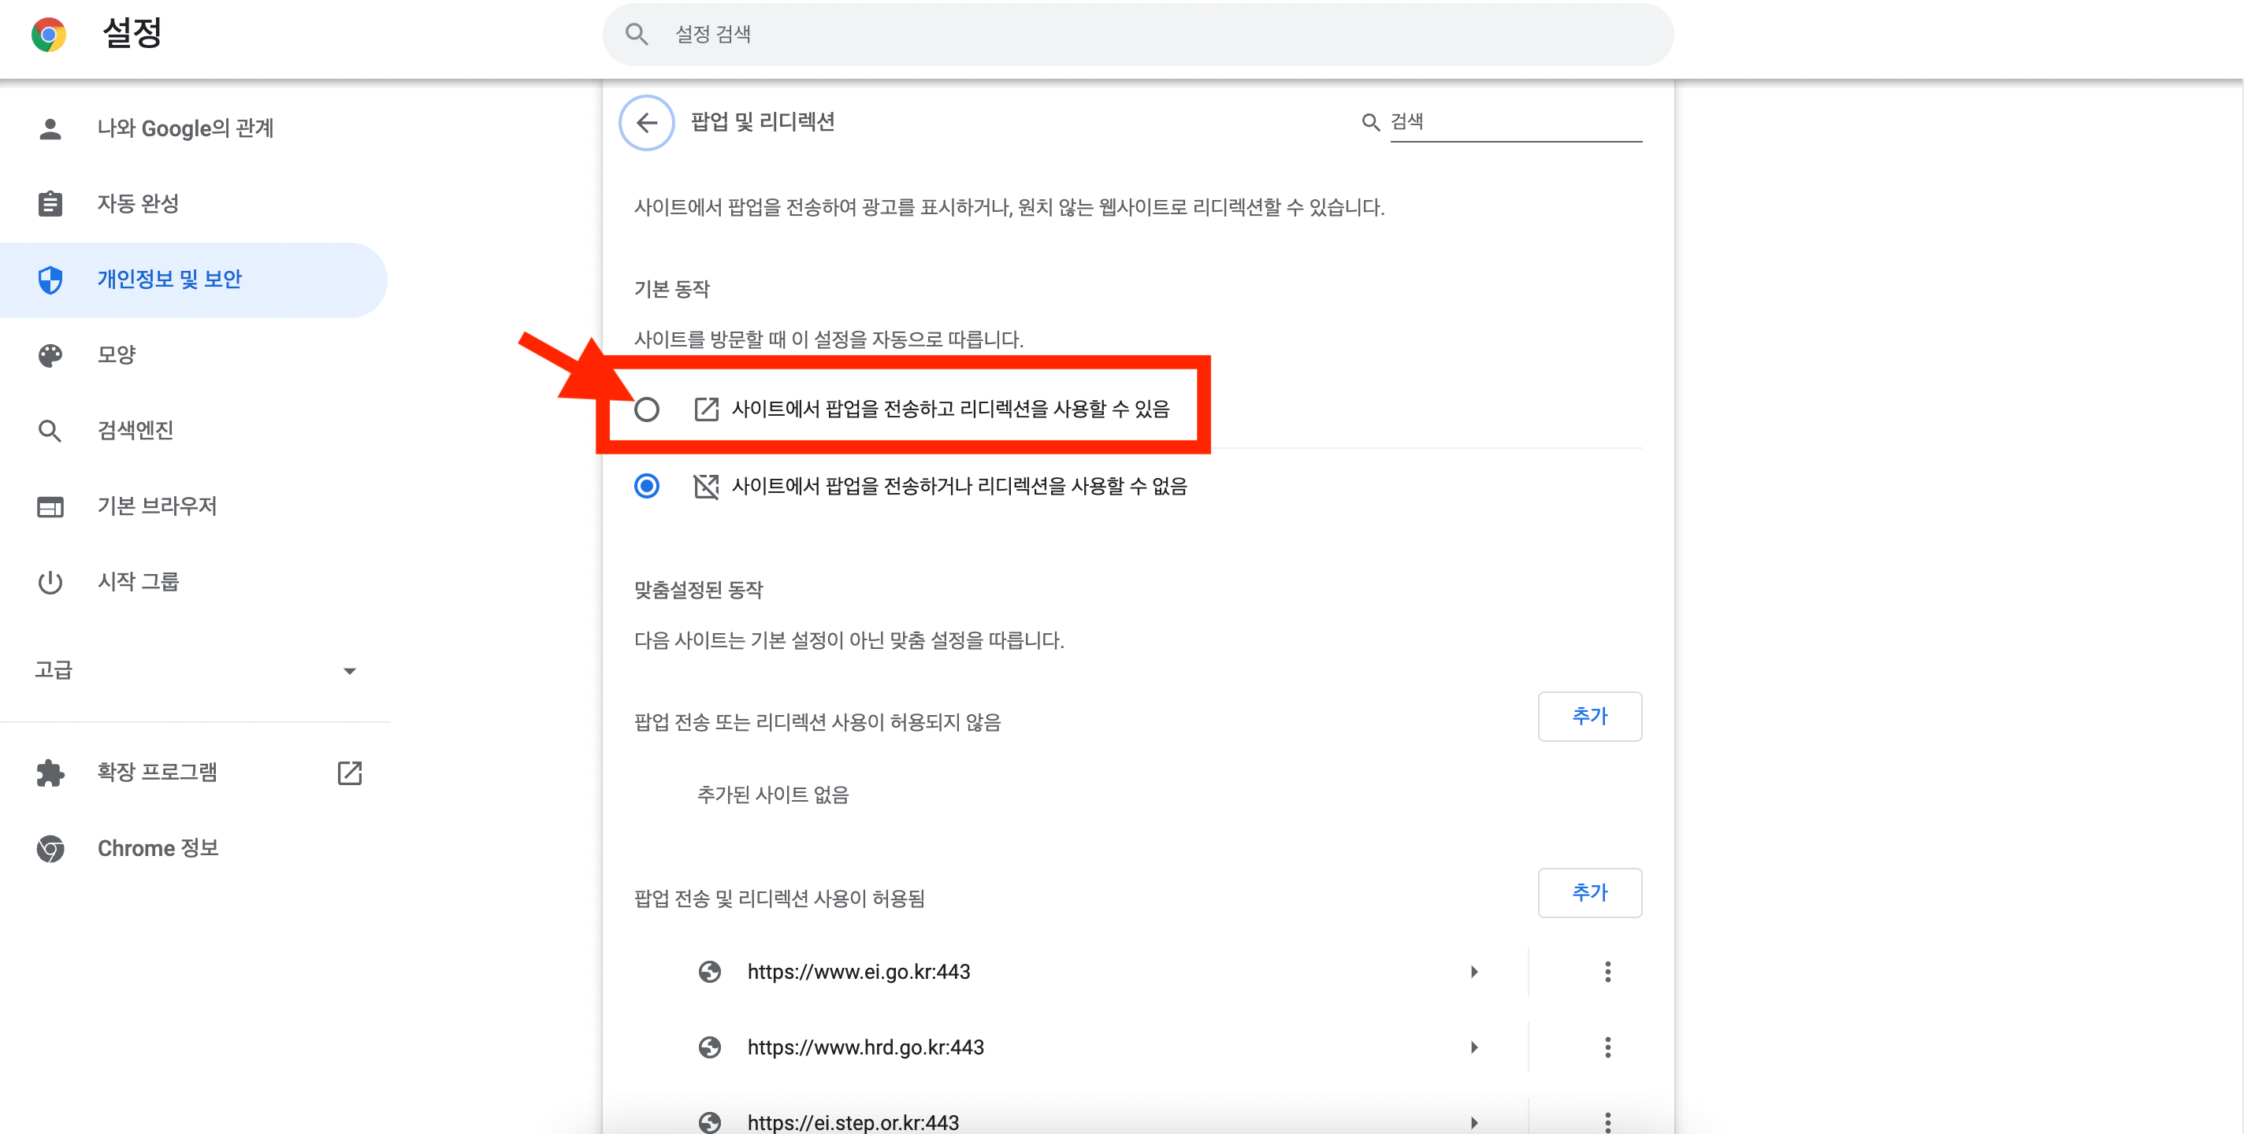Screen dimensions: 2244x1134
Task: Click the three-dot menu for www.hrd.go.kr
Action: pos(1607,1048)
